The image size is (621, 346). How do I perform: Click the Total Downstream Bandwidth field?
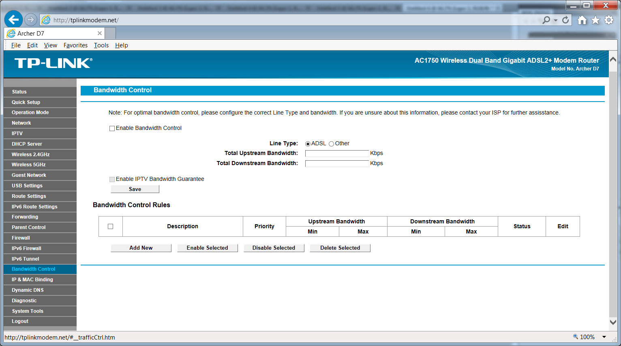(337, 163)
